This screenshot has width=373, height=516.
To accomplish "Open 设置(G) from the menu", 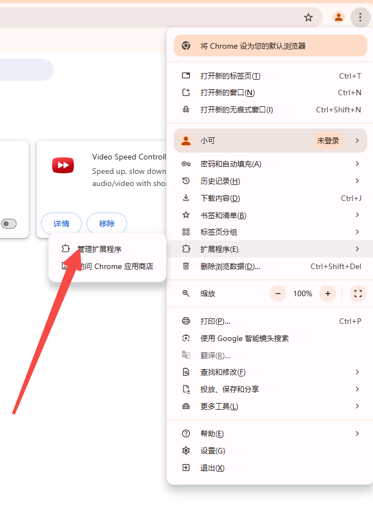I will [270, 451].
